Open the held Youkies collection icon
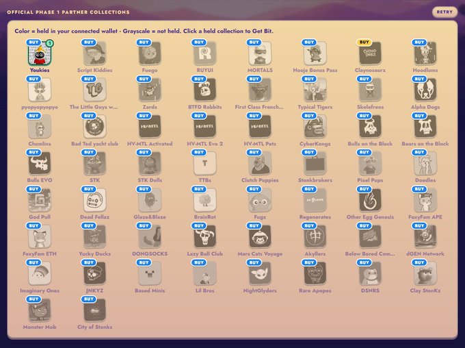The width and height of the screenshot is (465, 348). tap(40, 54)
